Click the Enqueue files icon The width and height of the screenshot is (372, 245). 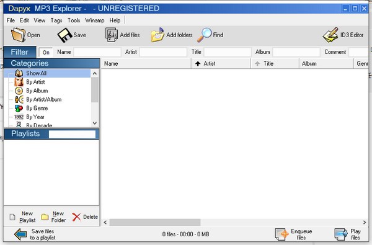pyautogui.click(x=281, y=234)
